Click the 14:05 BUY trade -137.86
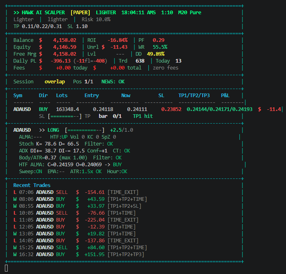 pos(76,241)
